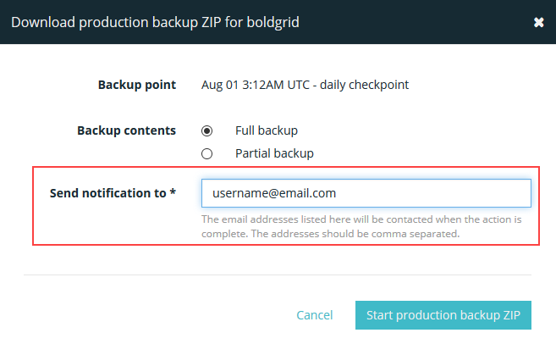The image size is (556, 355).
Task: Click the "Send notification to" field label
Action: [107, 193]
